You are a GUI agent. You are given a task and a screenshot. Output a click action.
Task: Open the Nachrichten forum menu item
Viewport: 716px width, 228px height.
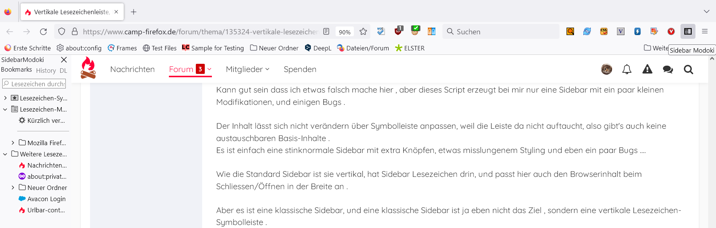(x=132, y=69)
